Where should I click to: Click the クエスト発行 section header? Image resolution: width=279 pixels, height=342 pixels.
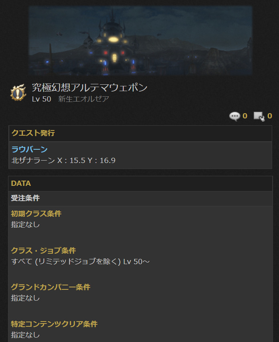[33, 133]
